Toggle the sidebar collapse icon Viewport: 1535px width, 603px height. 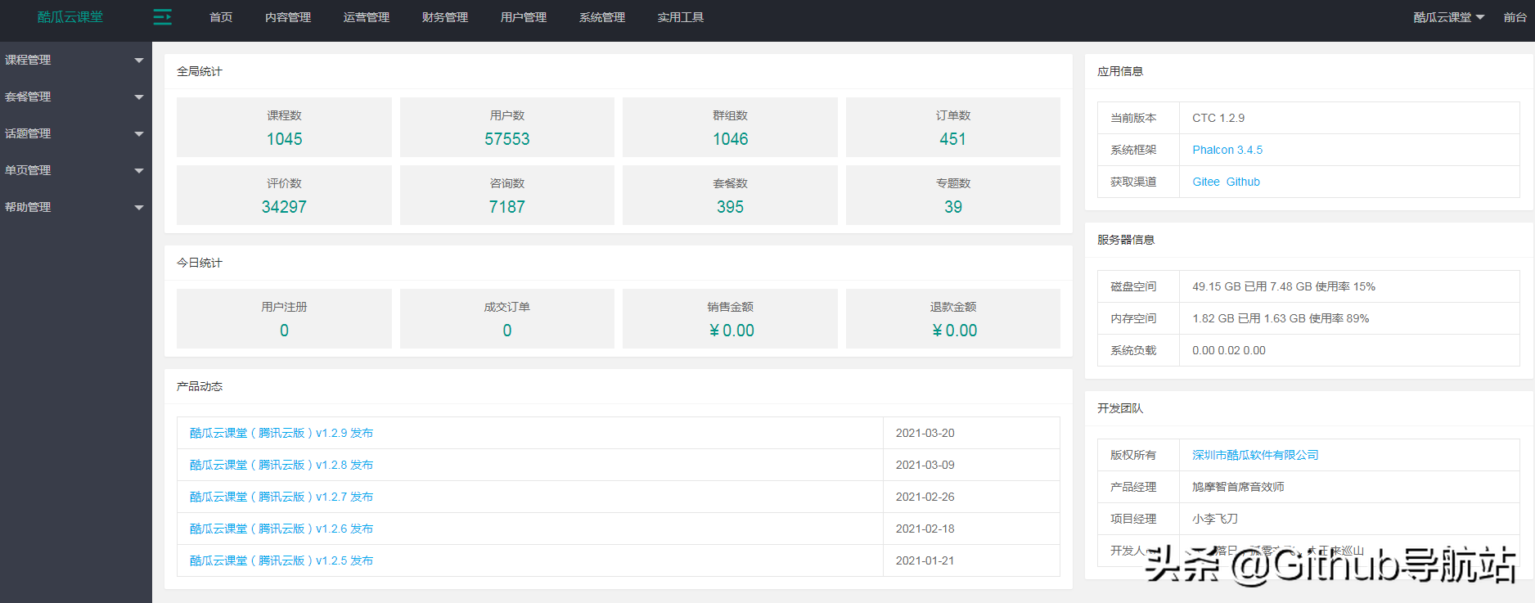[x=162, y=17]
